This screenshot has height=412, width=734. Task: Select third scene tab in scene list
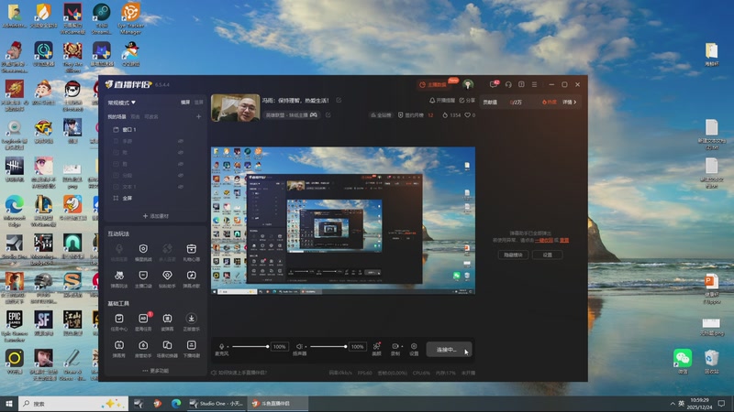tap(151, 117)
